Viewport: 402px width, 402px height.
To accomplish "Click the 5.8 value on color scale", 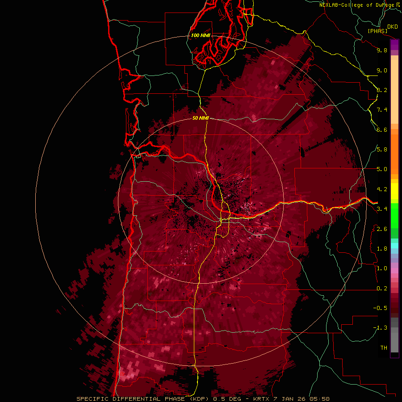I will coord(382,150).
